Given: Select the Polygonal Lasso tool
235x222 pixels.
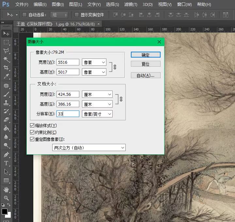Looking at the screenshot, I should point(6,51).
